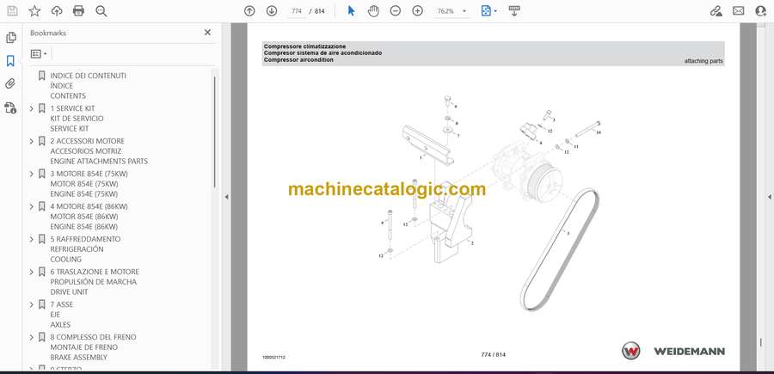Expand the 6 TRASLAZIONE E MOTORE bookmark
This screenshot has width=774, height=374.
coord(32,272)
